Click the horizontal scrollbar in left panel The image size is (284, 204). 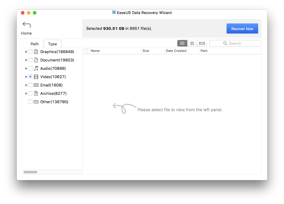pyautogui.click(x=30, y=172)
